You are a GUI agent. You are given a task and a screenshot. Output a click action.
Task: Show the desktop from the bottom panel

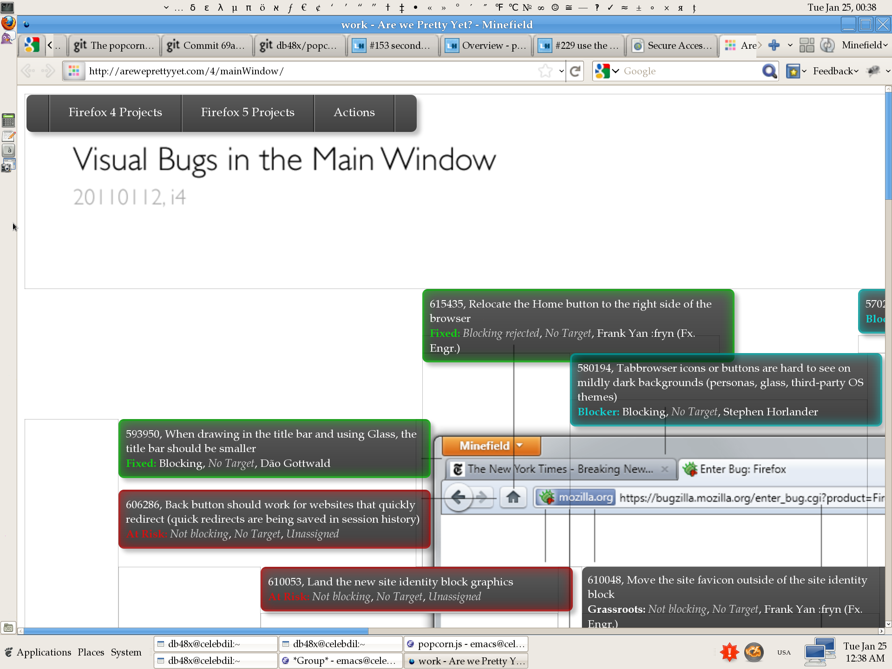[8, 628]
